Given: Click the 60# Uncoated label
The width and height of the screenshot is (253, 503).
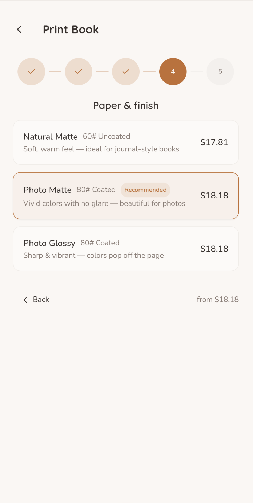Looking at the screenshot, I should pyautogui.click(x=106, y=137).
